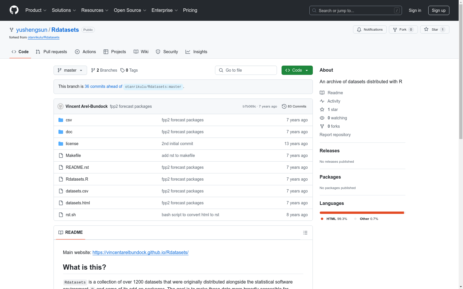The image size is (463, 289).
Task: Click '2nd initial commit' message
Action: [x=177, y=144]
